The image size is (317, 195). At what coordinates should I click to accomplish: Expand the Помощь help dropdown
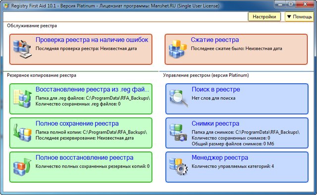click(x=299, y=16)
